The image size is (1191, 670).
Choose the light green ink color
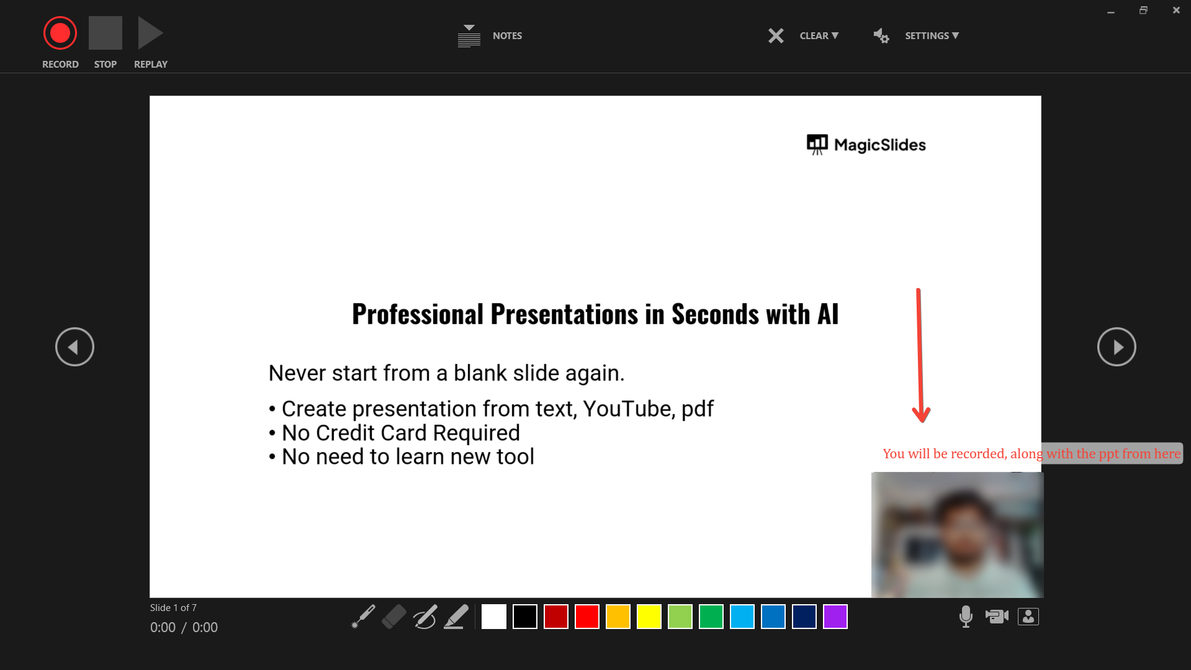pyautogui.click(x=680, y=617)
